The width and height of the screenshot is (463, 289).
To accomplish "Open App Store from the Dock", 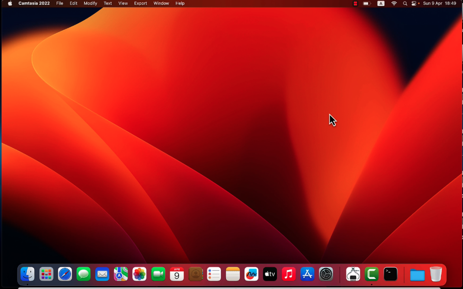I will click(x=307, y=274).
